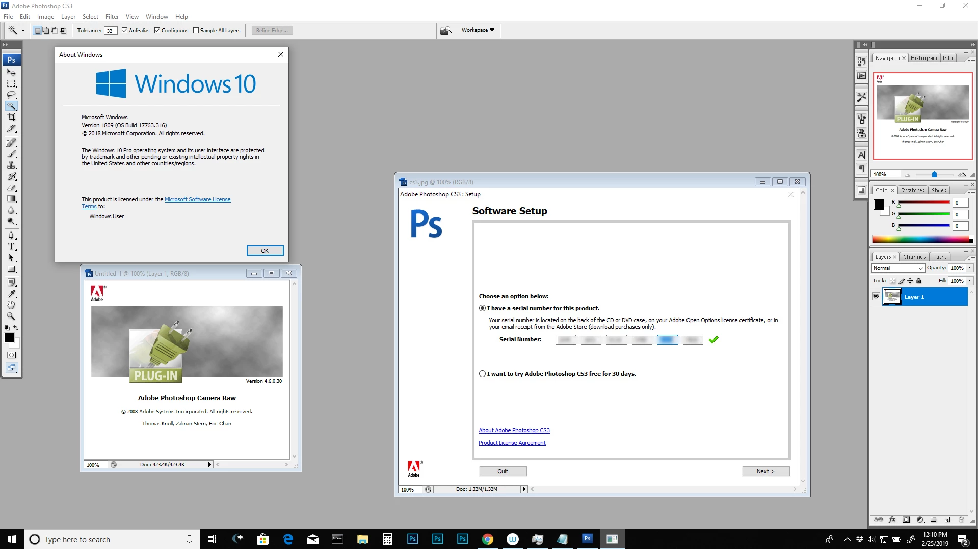This screenshot has height=549, width=978.
Task: Click the Delete layer trash icon
Action: (961, 519)
